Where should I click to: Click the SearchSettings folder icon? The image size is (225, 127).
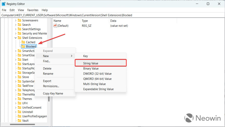click(19, 29)
